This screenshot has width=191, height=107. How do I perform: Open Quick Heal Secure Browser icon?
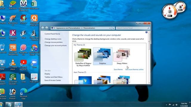[x=13, y=79]
